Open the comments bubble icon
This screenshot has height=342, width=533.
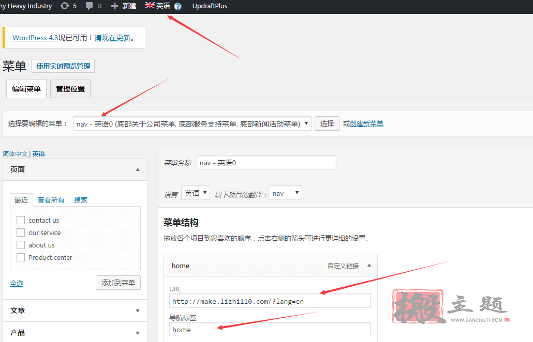pos(90,6)
